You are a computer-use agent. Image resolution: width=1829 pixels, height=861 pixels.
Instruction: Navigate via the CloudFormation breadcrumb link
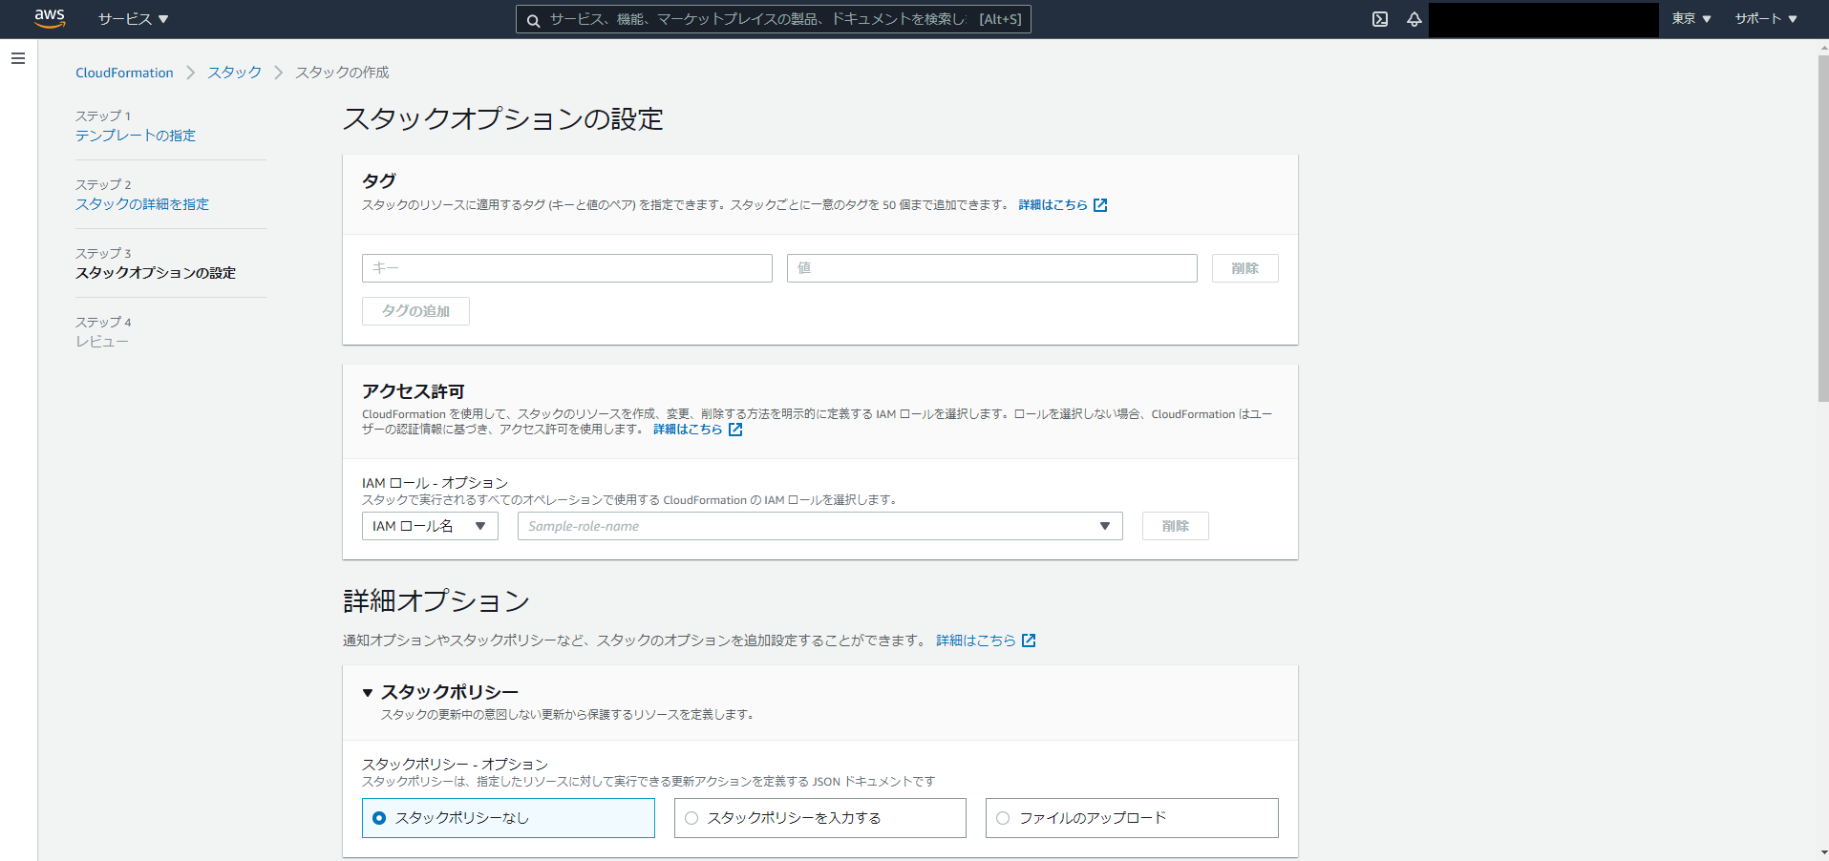(124, 72)
